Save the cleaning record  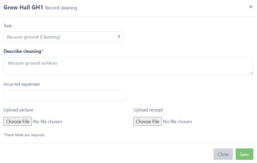pyautogui.click(x=244, y=154)
